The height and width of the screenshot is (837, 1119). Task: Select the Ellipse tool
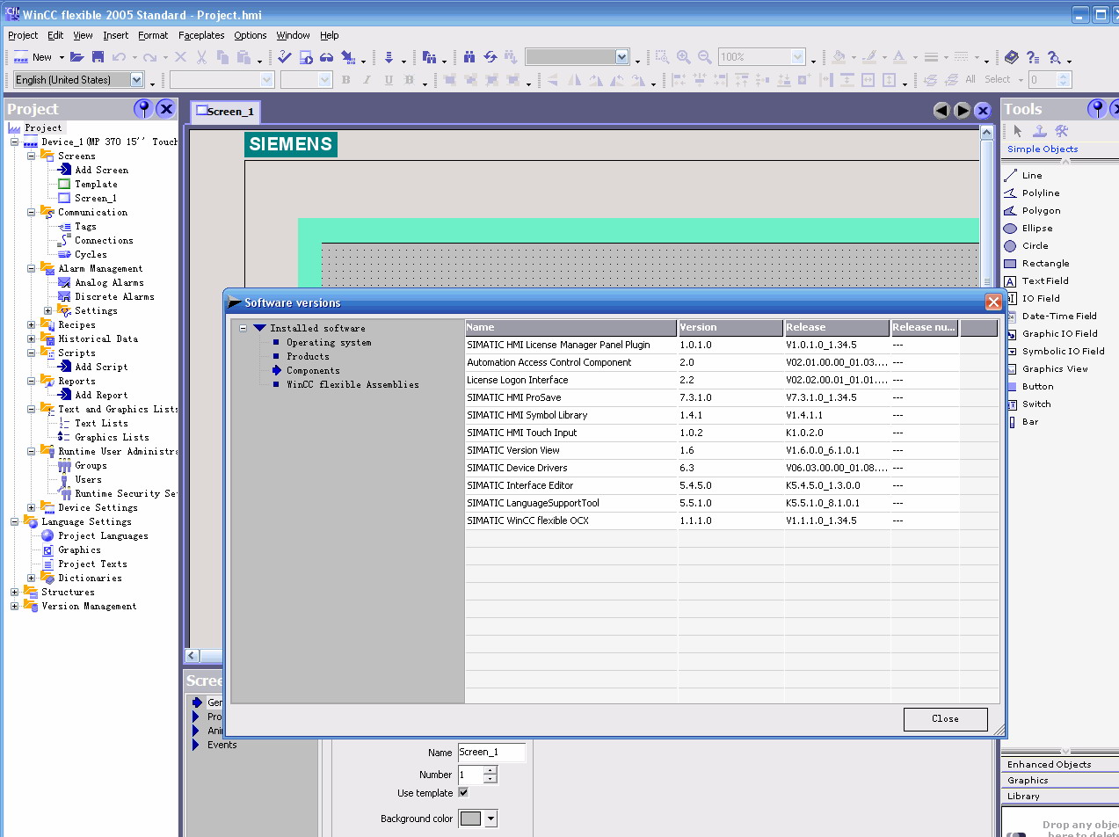coord(1028,229)
